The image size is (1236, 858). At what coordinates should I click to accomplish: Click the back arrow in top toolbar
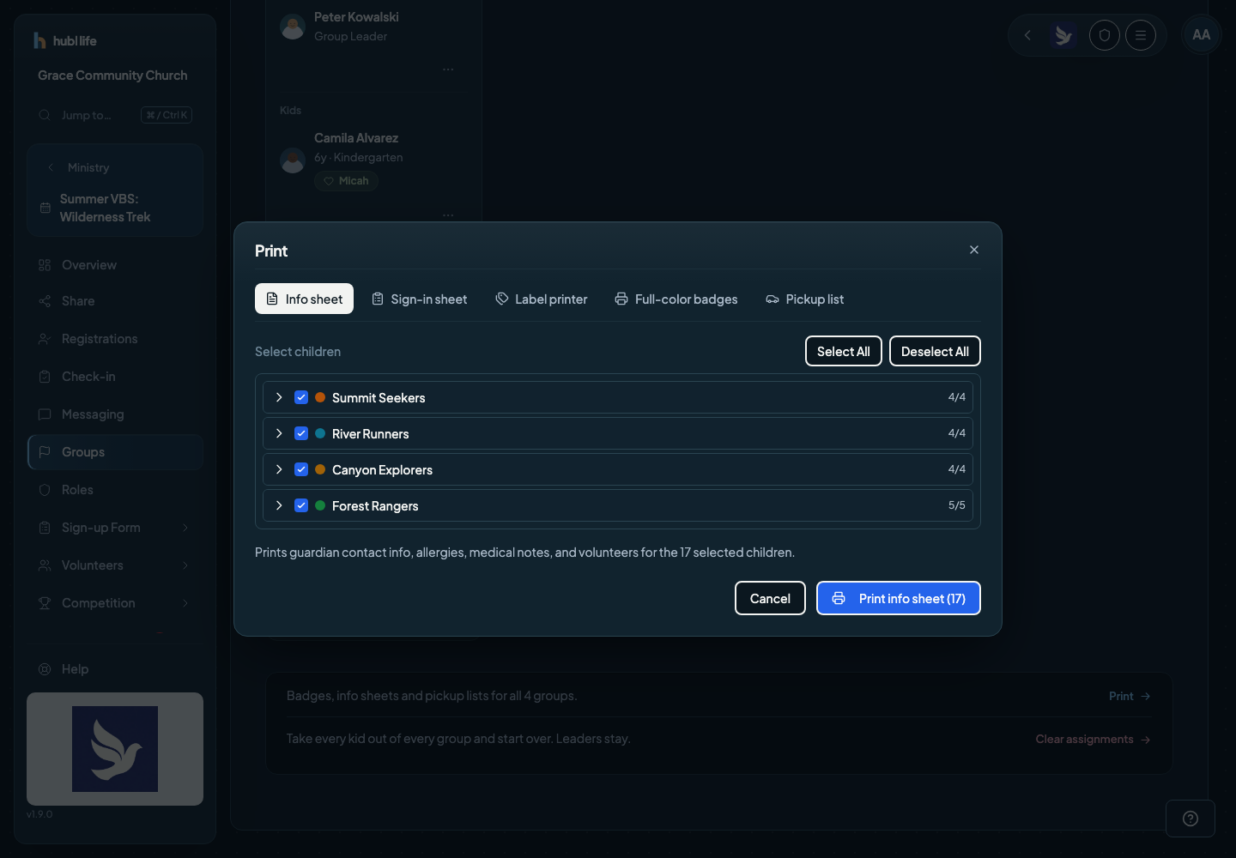1027,35
